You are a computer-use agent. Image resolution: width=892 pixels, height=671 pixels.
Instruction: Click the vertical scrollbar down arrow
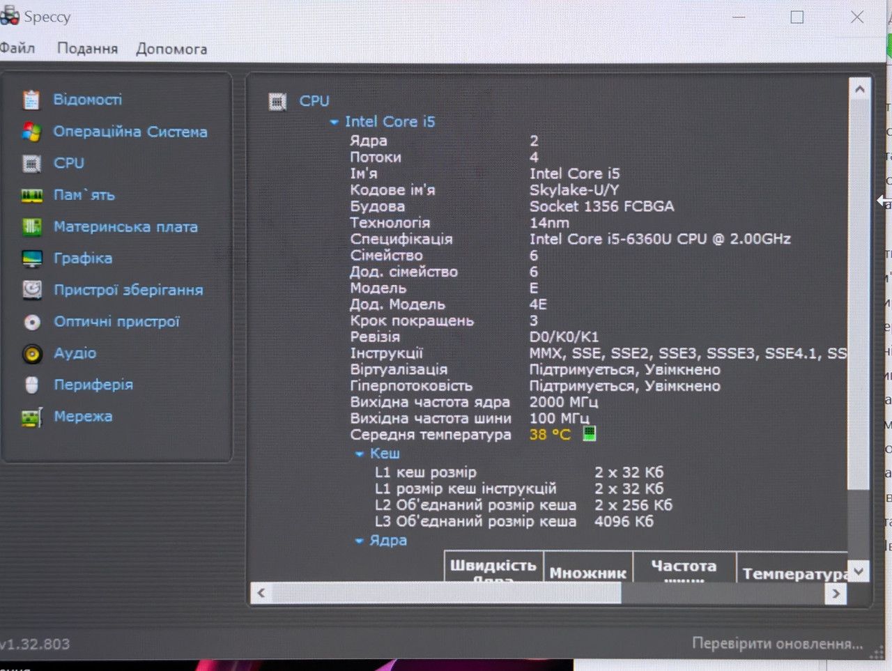coord(859,571)
